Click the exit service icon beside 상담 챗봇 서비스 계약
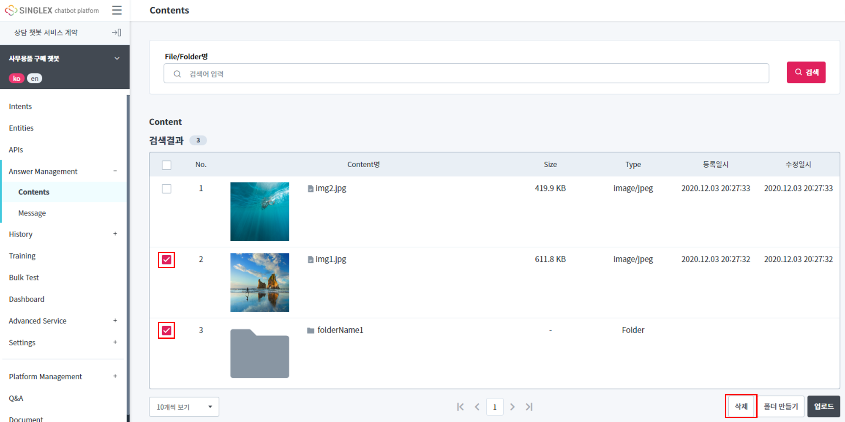This screenshot has width=845, height=422. (117, 33)
